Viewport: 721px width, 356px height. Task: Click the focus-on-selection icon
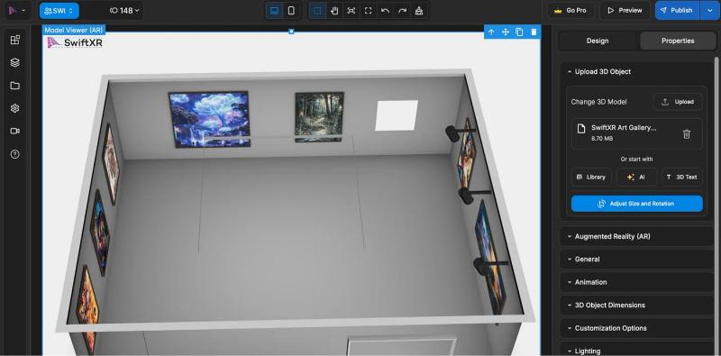click(x=351, y=11)
